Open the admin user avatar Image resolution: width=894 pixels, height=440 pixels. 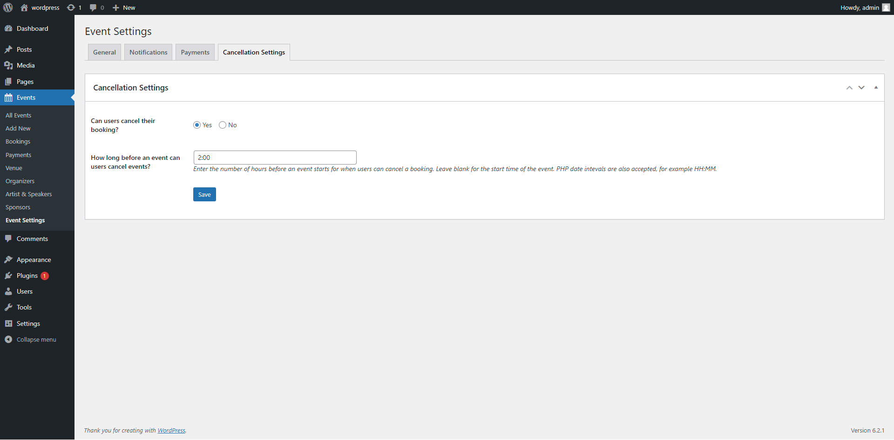click(x=886, y=7)
